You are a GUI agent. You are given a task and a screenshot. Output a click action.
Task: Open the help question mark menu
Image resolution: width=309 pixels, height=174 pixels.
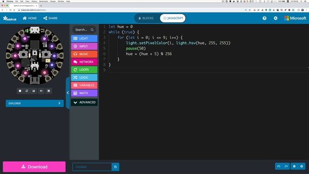click(x=265, y=18)
